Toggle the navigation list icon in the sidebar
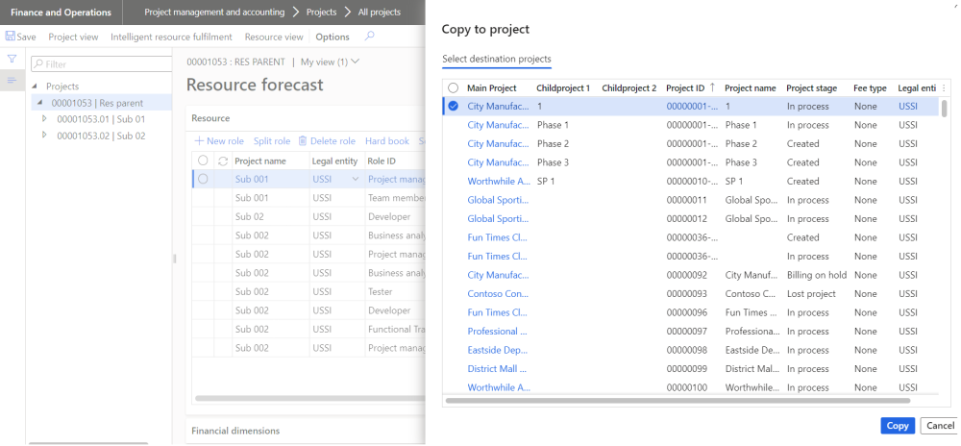The width and height of the screenshot is (961, 446). pyautogui.click(x=12, y=80)
